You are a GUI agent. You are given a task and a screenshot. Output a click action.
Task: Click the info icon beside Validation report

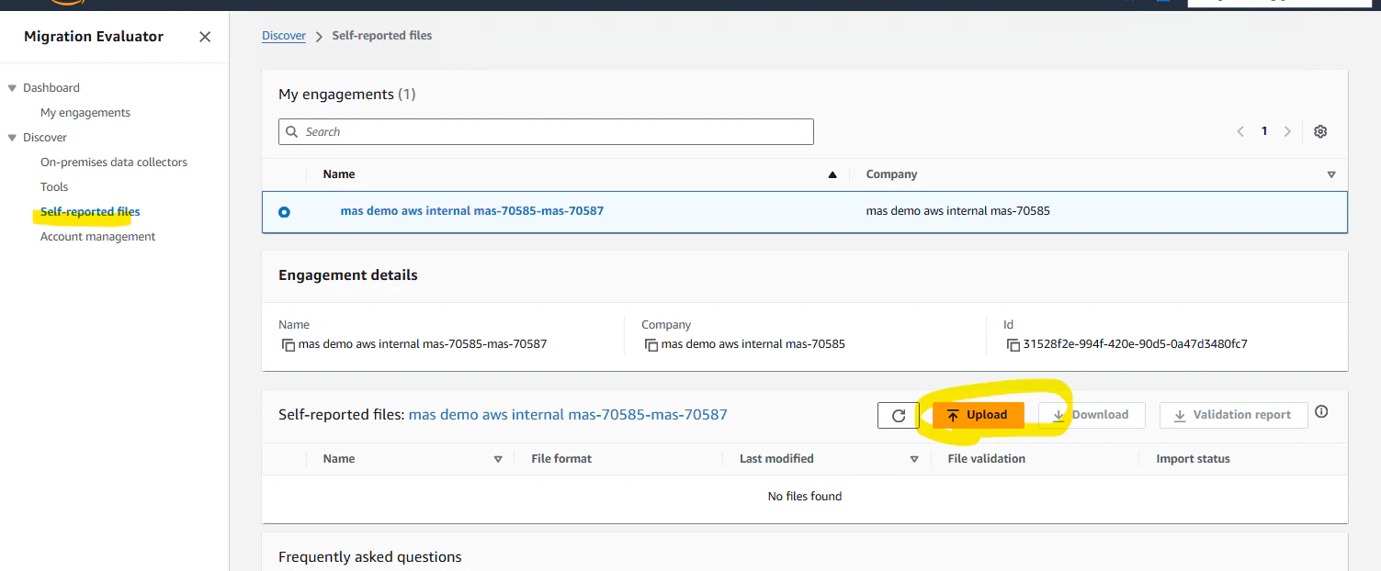pos(1321,412)
